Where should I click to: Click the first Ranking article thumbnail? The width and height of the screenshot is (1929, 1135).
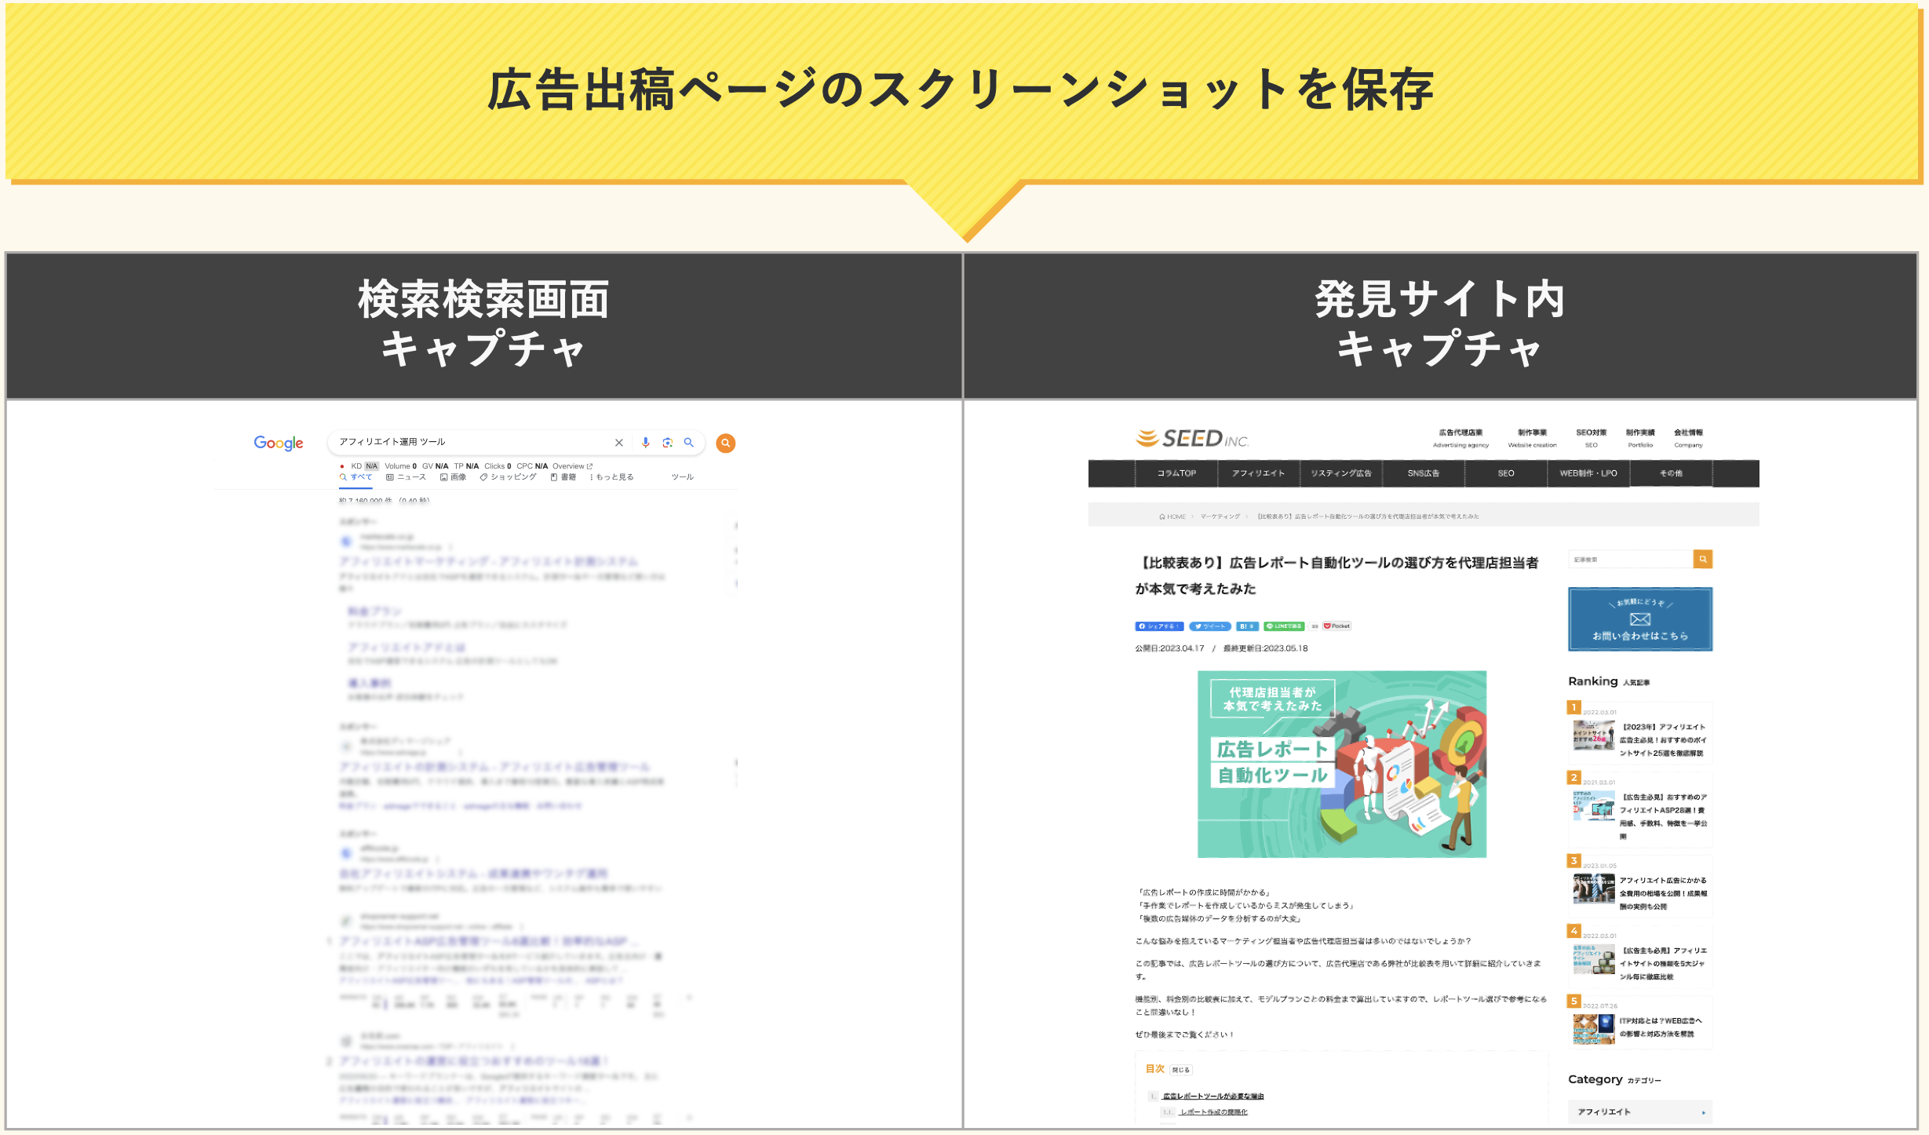click(1592, 736)
